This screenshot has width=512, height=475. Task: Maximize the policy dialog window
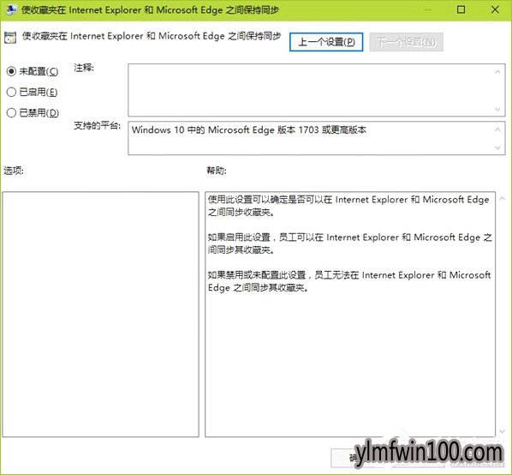[x=461, y=9]
